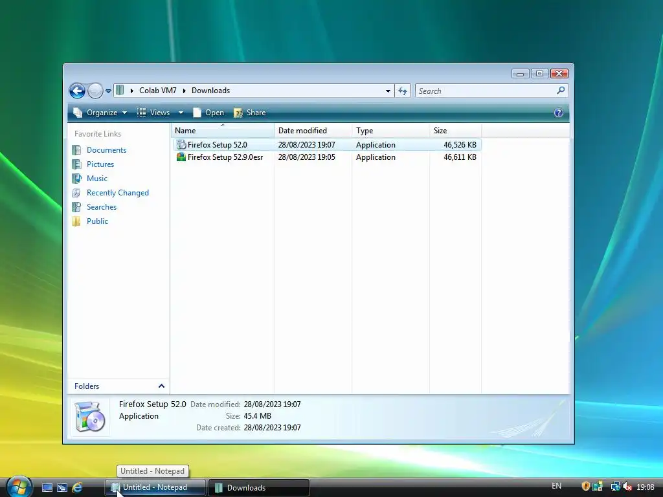Open Searches in Favorite Links
Viewport: 663px width, 497px height.
(102, 206)
